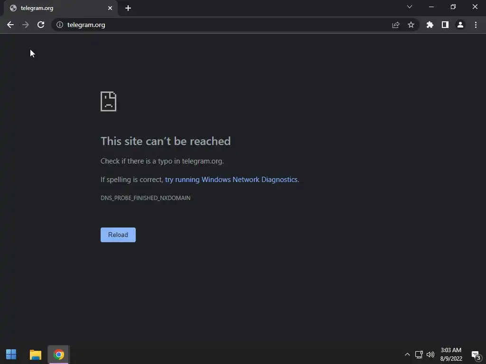Share this page using the share icon
The image size is (486, 364).
click(x=396, y=25)
